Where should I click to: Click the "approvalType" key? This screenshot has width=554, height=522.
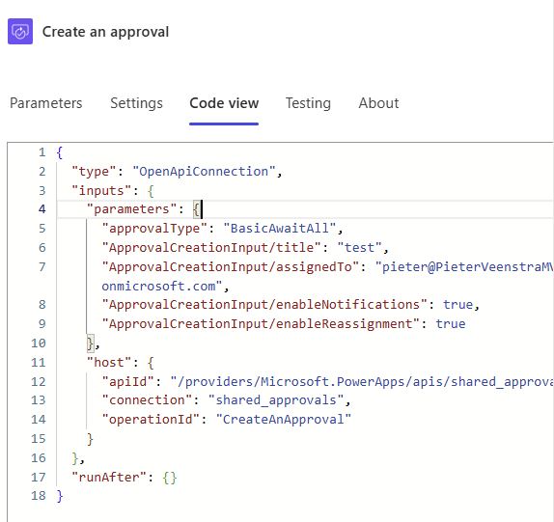coord(154,229)
